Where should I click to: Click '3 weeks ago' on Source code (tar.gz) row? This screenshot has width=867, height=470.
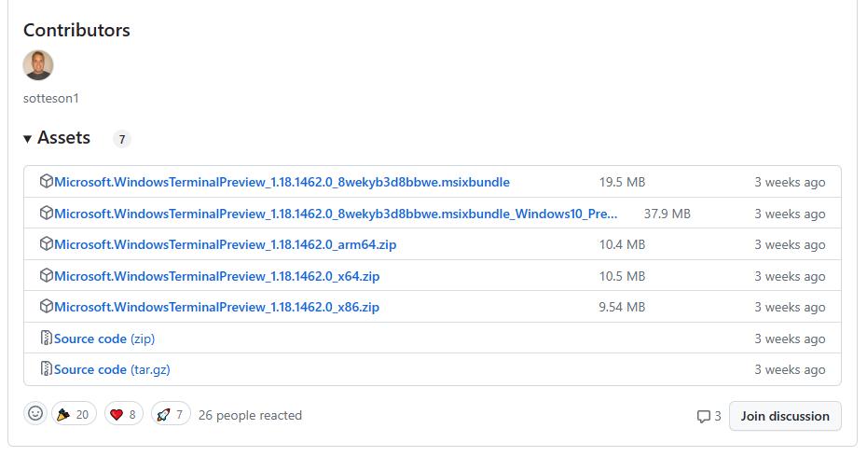790,369
